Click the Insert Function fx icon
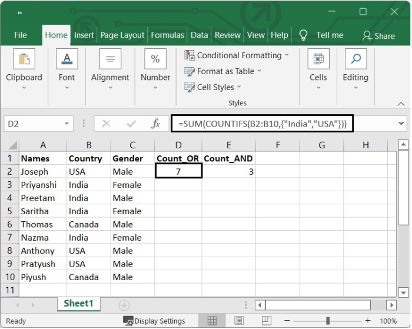Image resolution: width=412 pixels, height=329 pixels. [x=156, y=124]
